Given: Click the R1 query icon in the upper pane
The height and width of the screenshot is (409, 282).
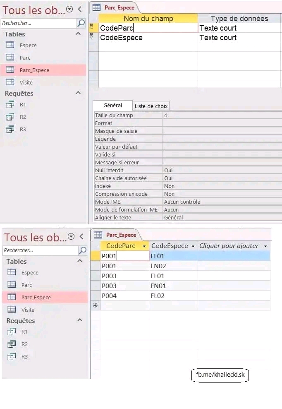Looking at the screenshot, I should pyautogui.click(x=10, y=105).
